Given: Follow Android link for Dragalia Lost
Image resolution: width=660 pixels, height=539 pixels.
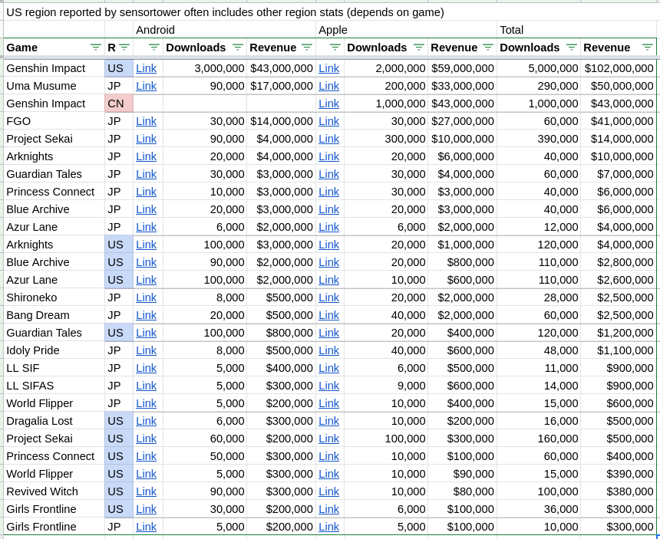Looking at the screenshot, I should (146, 421).
